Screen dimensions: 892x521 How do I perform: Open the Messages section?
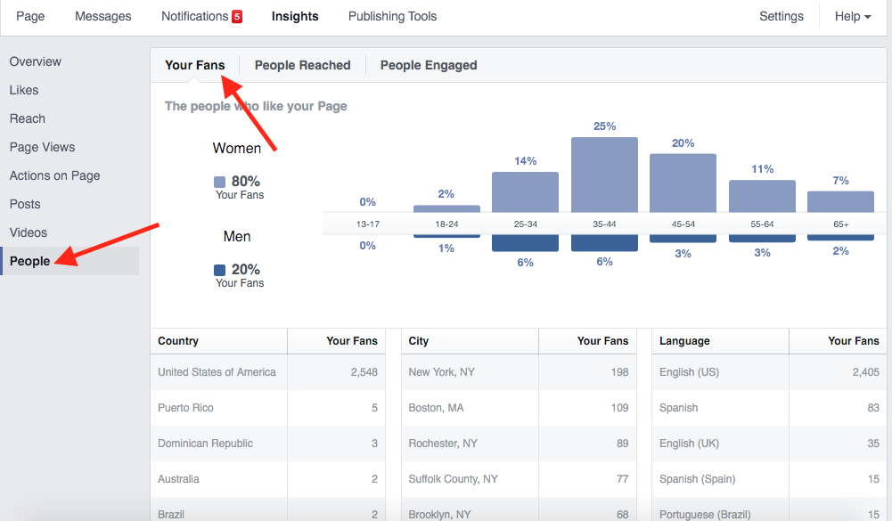(x=102, y=16)
